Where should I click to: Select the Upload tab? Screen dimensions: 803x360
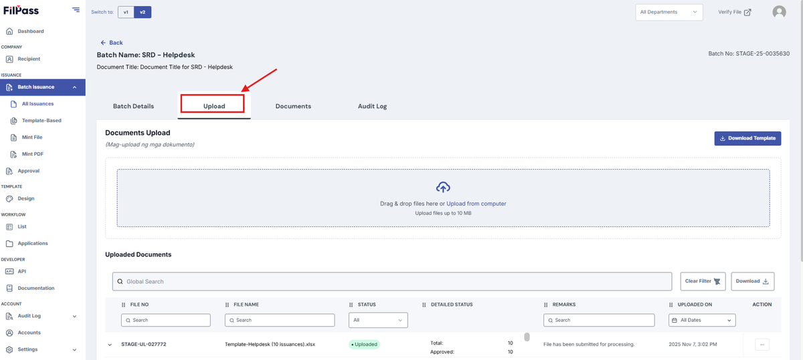point(214,106)
